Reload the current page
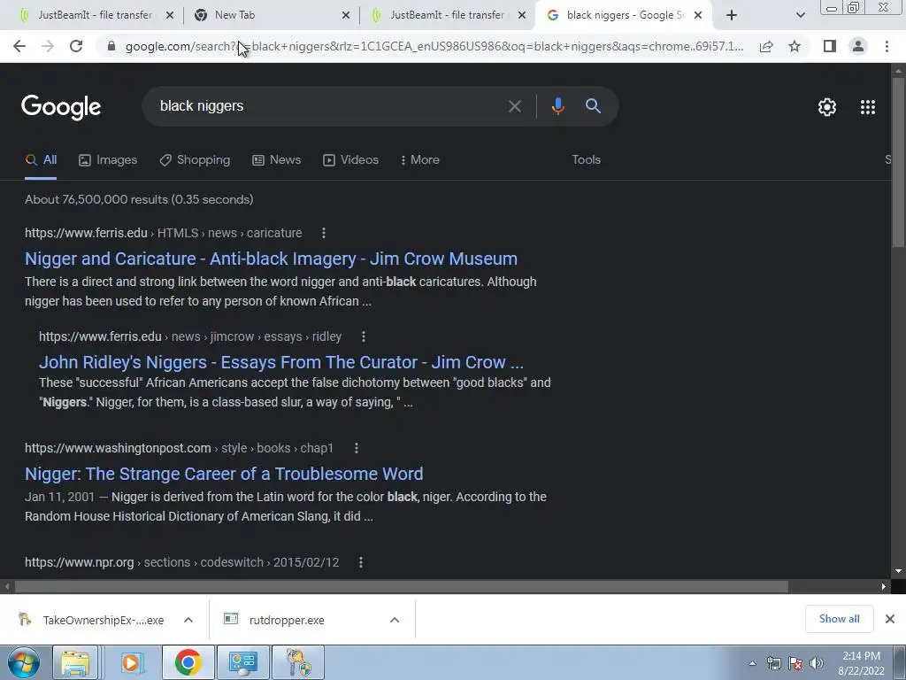906x680 pixels. (x=76, y=46)
